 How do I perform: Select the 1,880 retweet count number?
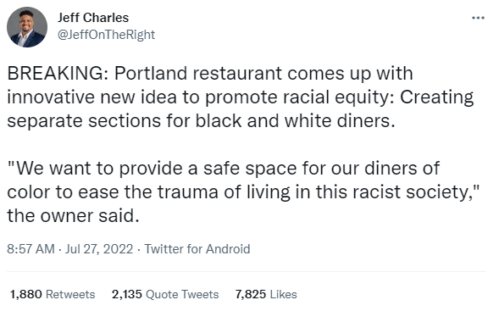pyautogui.click(x=25, y=294)
